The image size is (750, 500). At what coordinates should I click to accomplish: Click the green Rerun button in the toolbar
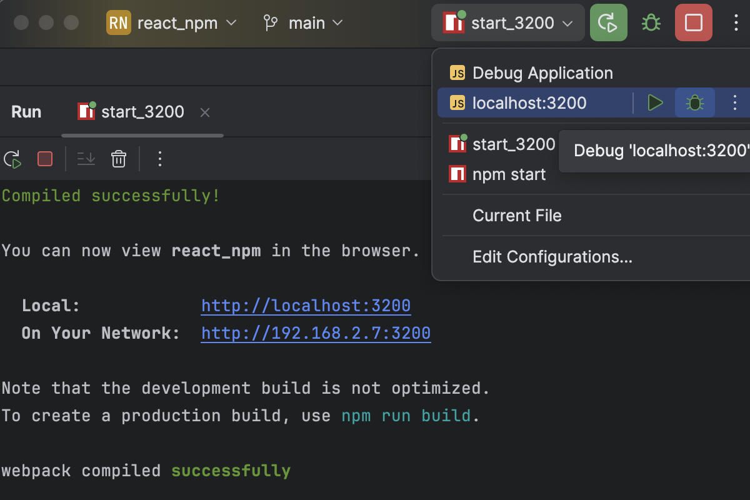[608, 22]
